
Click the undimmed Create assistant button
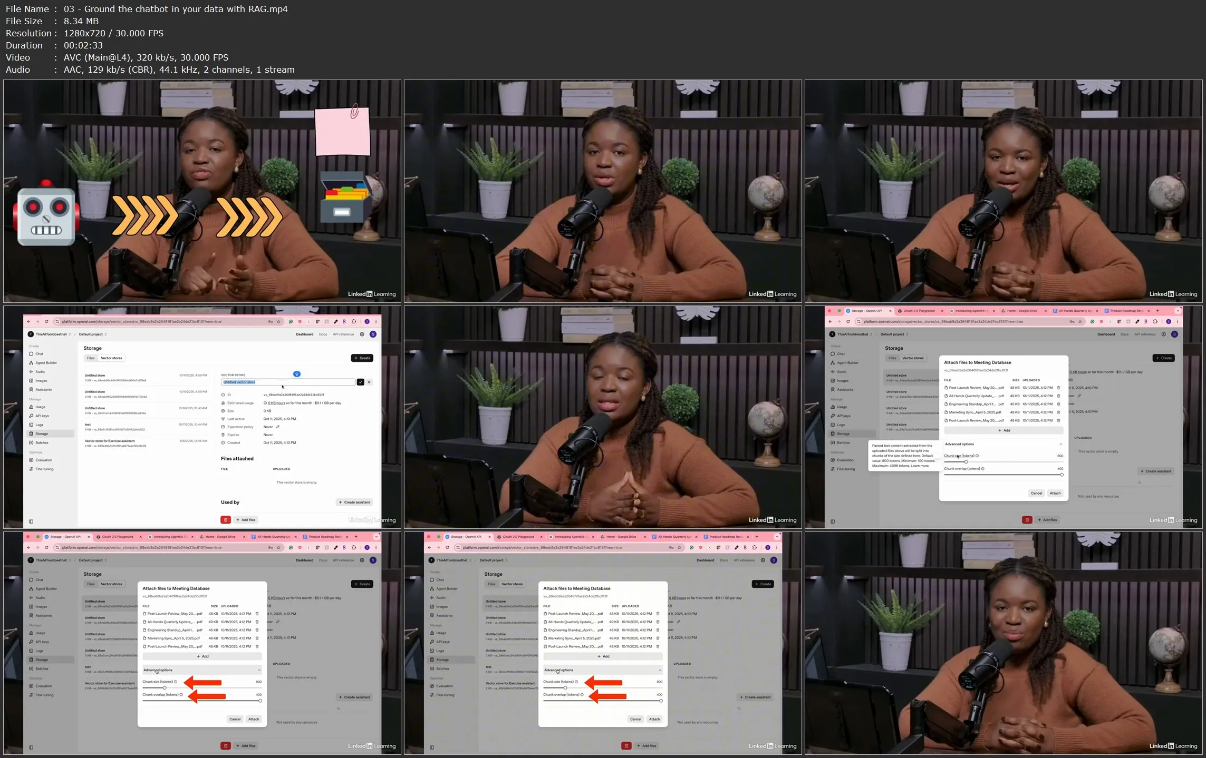pos(354,502)
